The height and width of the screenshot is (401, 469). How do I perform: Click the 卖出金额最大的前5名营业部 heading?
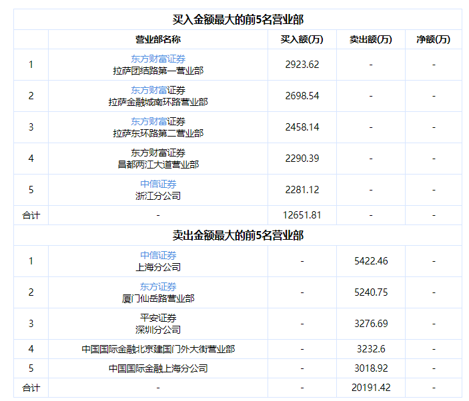238,235
